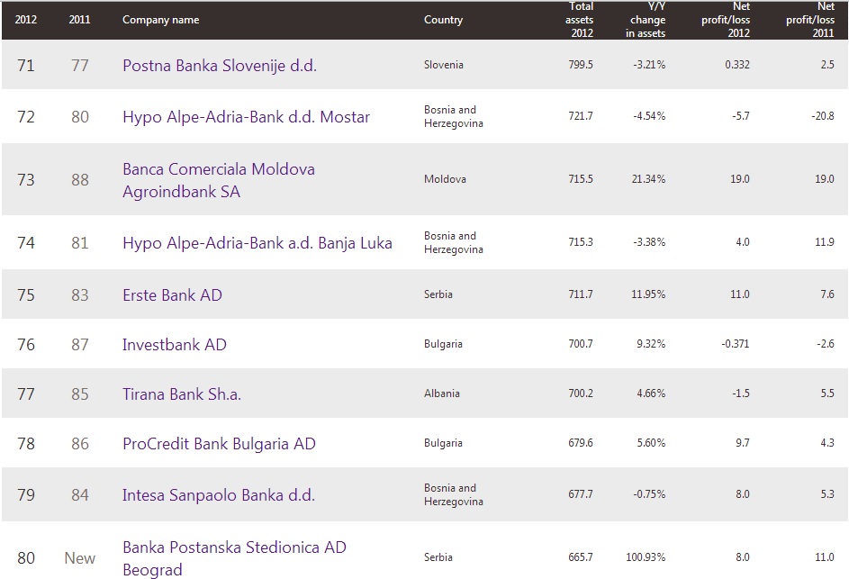Open Hypo Alpe-Adria-Bank a.d. Banja Luka
This screenshot has width=849, height=579.
257,243
